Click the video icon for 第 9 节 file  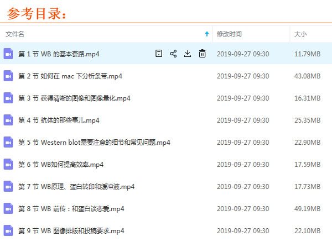coord(8,230)
